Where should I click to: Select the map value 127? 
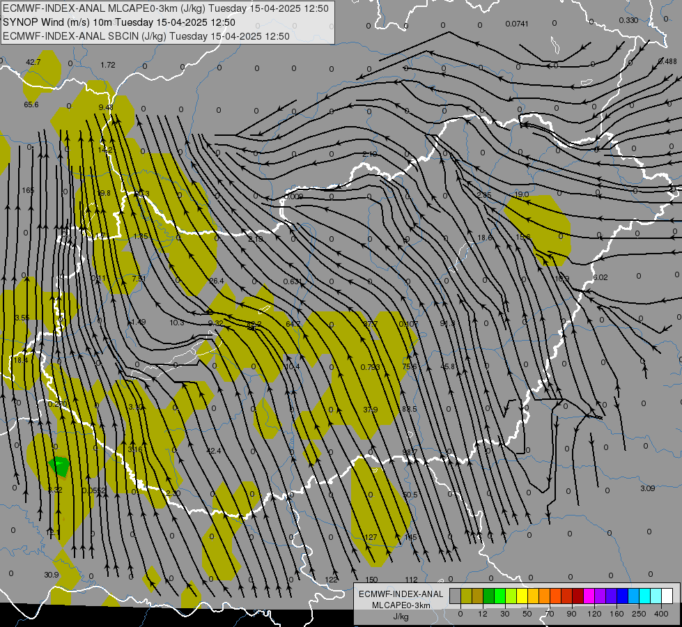tap(371, 537)
